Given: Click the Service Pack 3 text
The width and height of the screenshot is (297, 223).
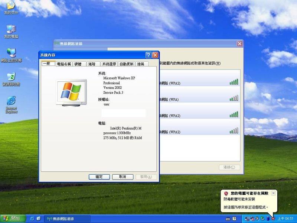Looking at the screenshot, I should [113, 93].
